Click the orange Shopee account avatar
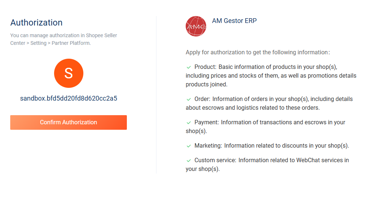The height and width of the screenshot is (199, 382). click(x=69, y=73)
